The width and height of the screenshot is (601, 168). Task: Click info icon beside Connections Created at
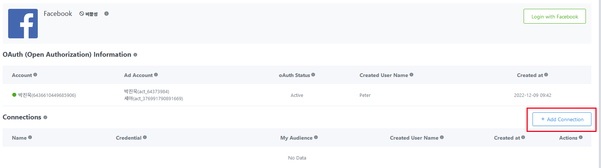click(x=523, y=137)
